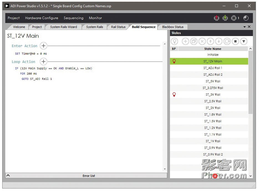Select the ST_0.9V Rail state
The width and height of the screenshot is (259, 191).
[213, 148]
